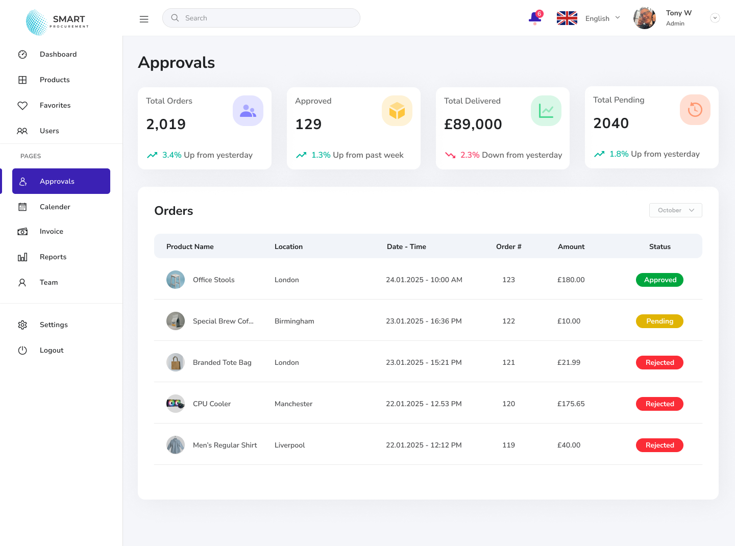Click the Reports bar chart icon
This screenshot has width=735, height=546.
tap(22, 257)
